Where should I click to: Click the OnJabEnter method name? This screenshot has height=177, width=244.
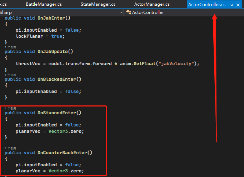(x=51, y=18)
